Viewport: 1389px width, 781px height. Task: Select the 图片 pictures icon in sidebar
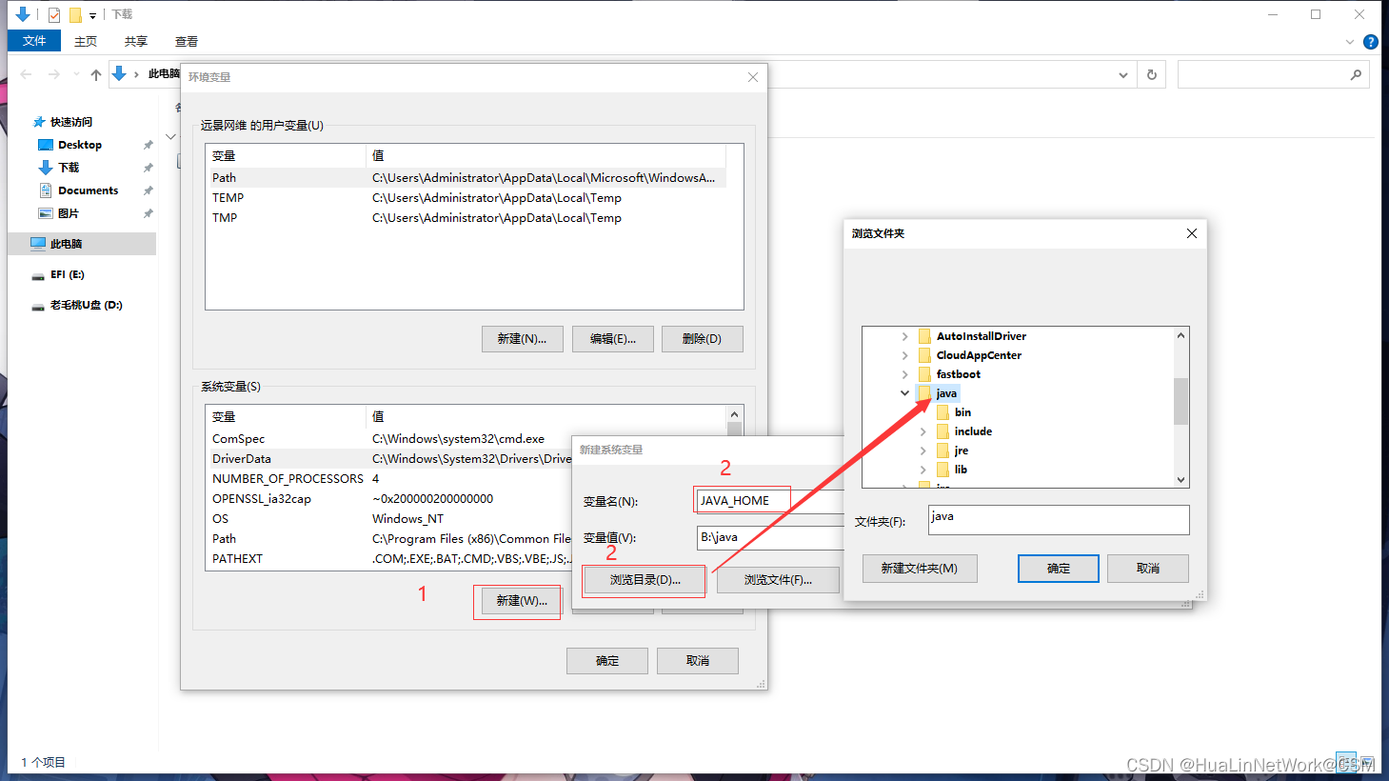(45, 213)
